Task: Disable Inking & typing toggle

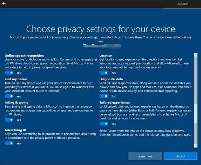Action: point(9,120)
